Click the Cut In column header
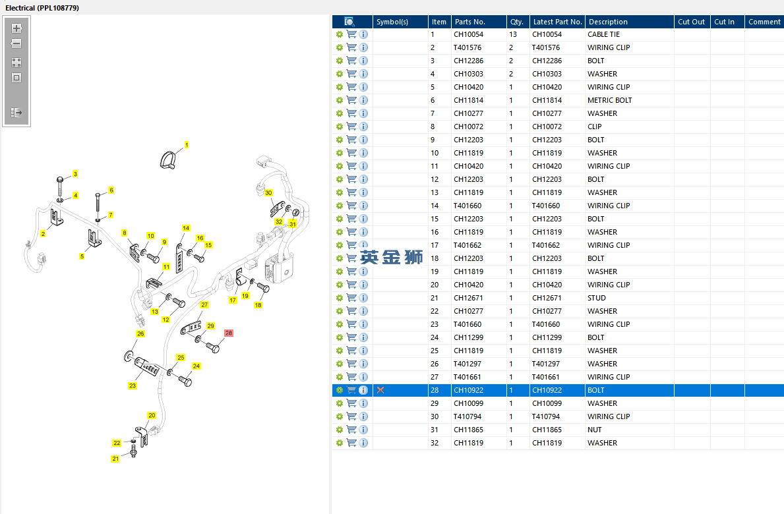The image size is (784, 514). (727, 22)
